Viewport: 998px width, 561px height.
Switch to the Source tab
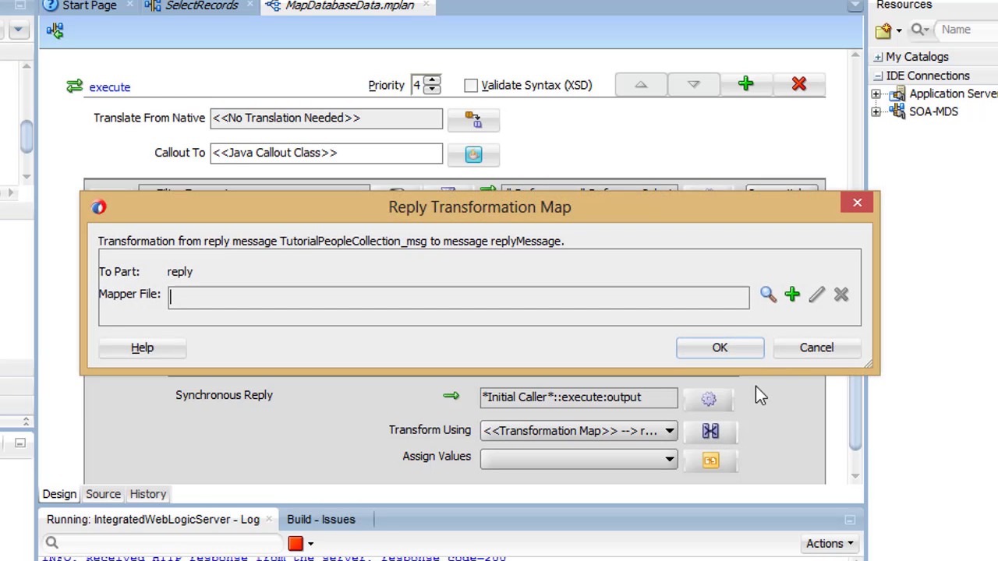click(x=103, y=494)
